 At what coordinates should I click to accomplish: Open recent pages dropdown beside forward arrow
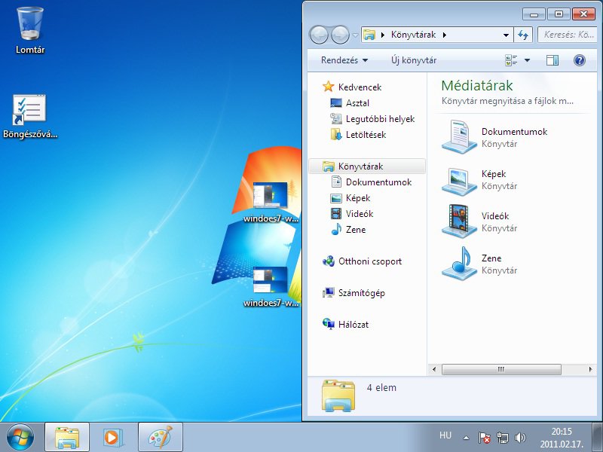coord(355,35)
